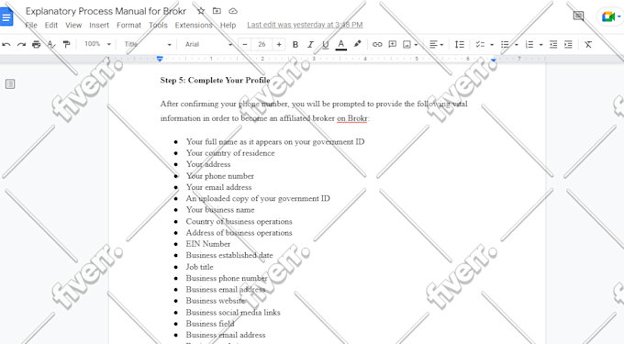Open the text alignment dropdown

click(x=437, y=45)
